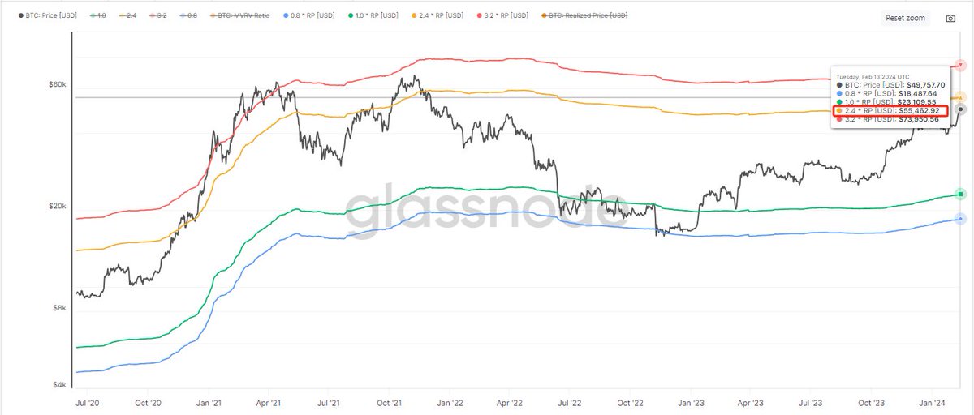This screenshot has height=415, width=974.
Task: Show the hidden 3.2 legend series
Action: point(161,15)
